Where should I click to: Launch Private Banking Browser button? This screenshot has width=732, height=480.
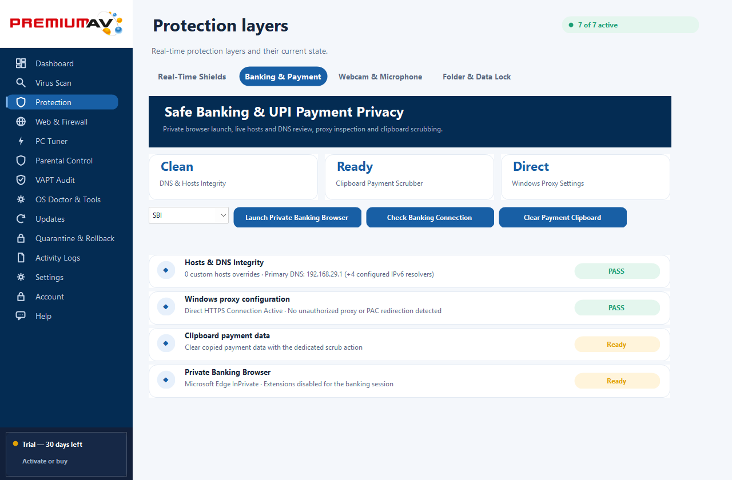click(x=297, y=217)
